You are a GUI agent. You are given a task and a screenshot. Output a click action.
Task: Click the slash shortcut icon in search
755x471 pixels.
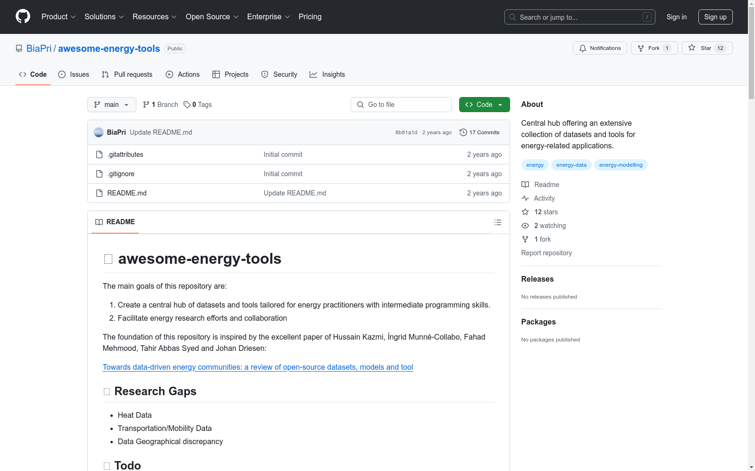pyautogui.click(x=647, y=17)
